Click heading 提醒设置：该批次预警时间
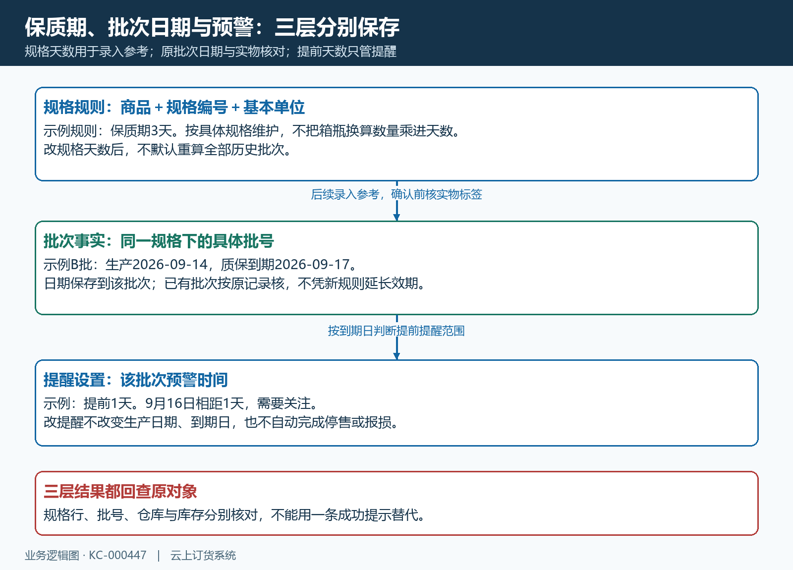The image size is (793, 570). point(136,380)
